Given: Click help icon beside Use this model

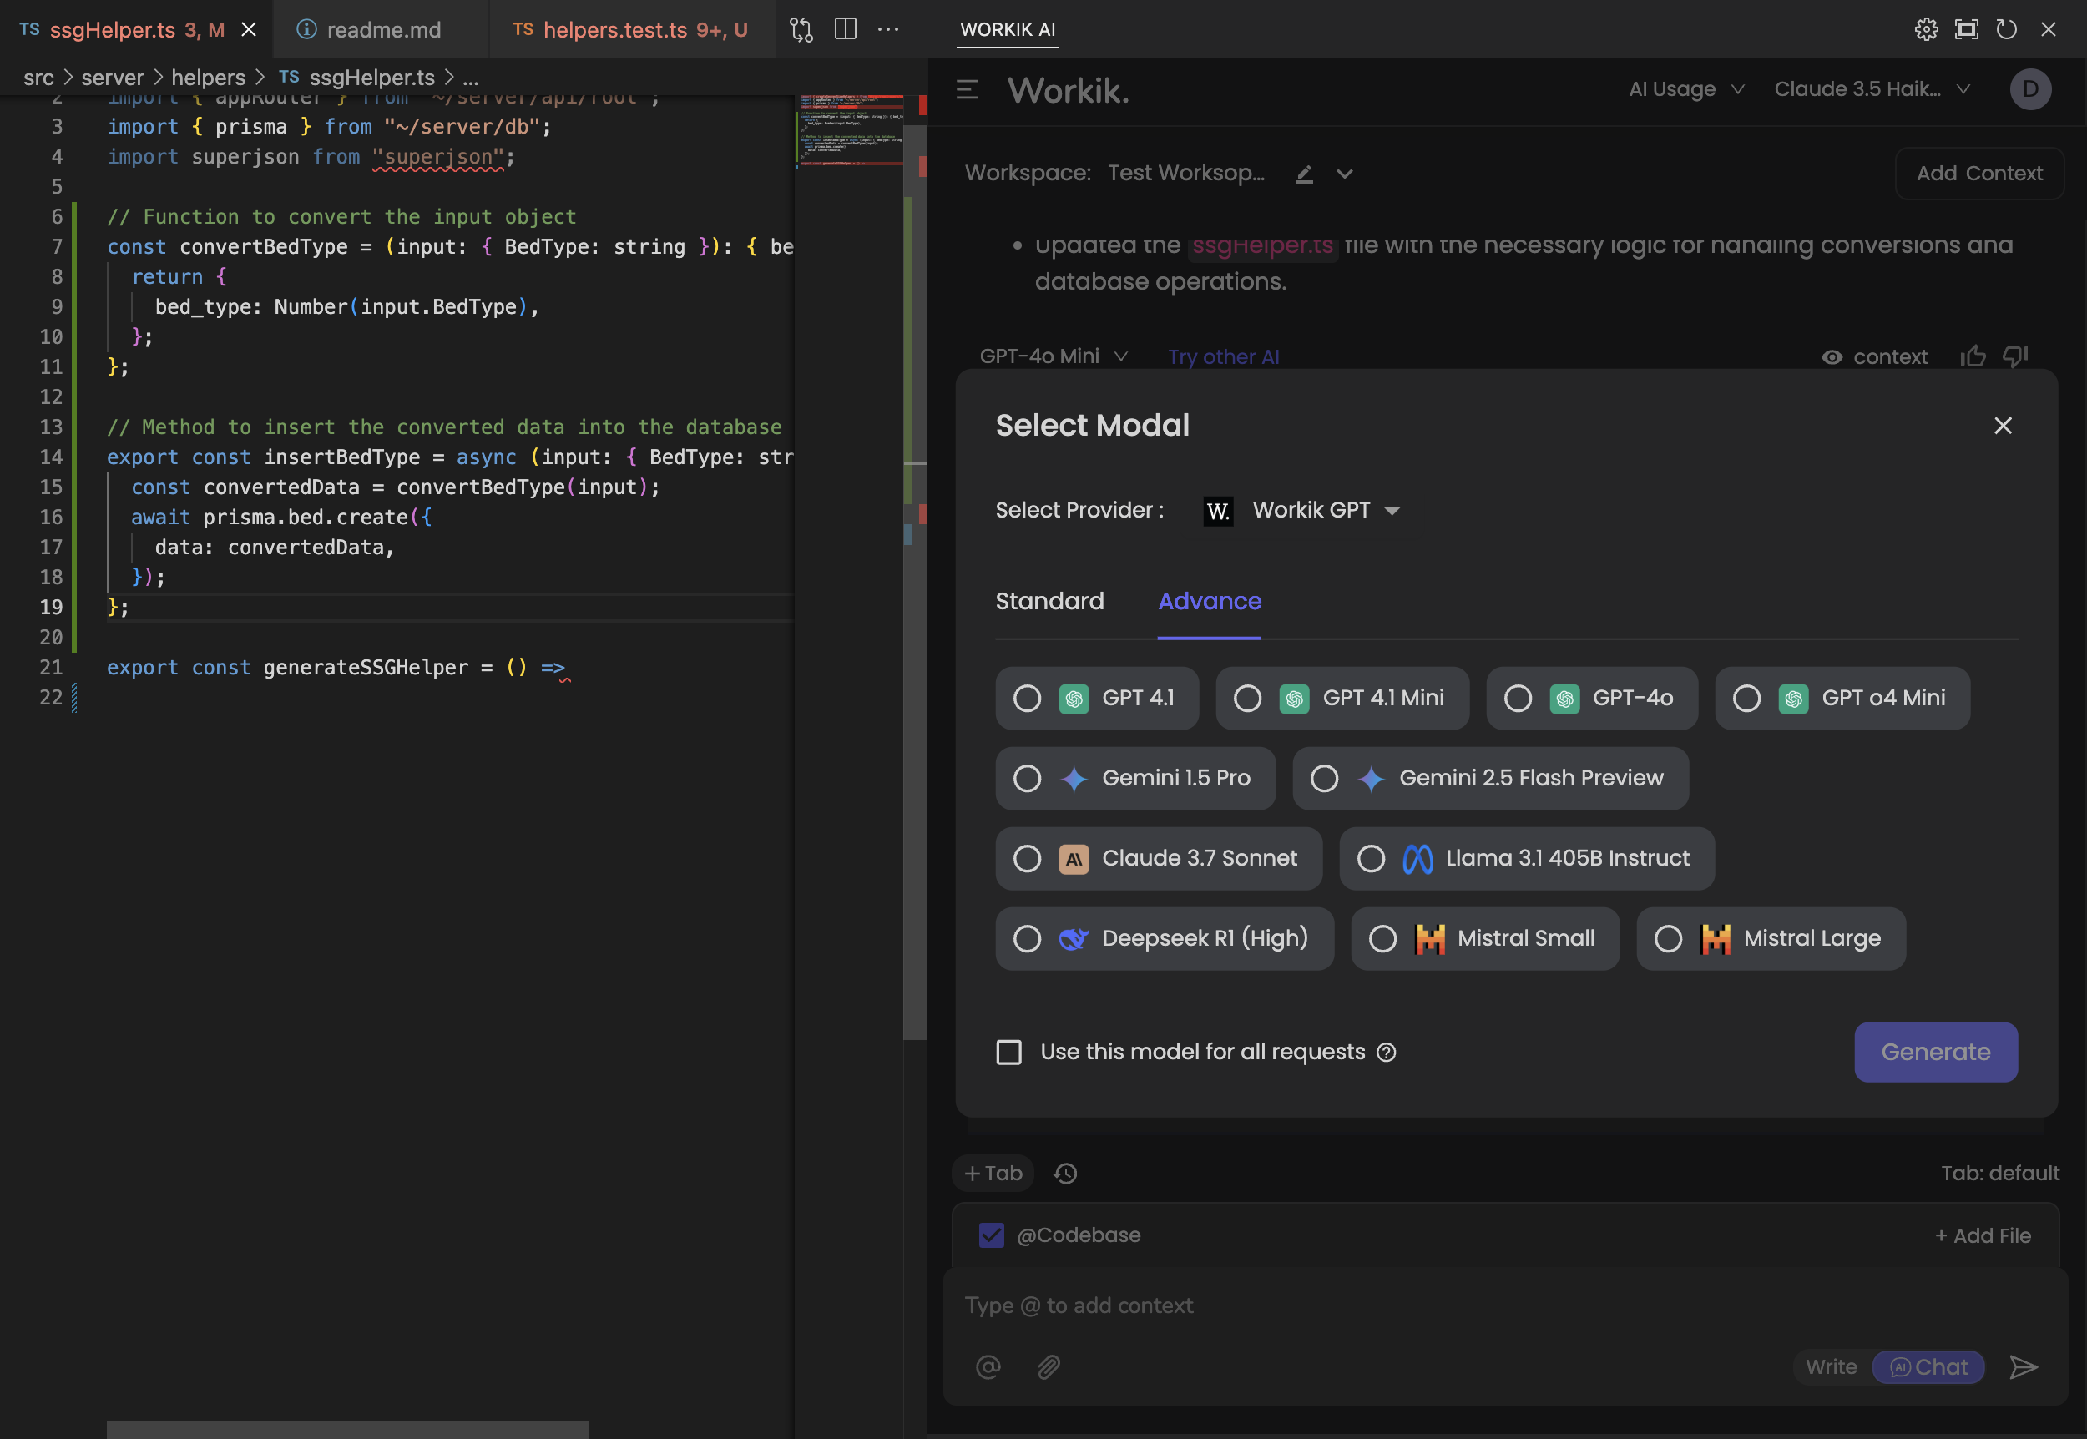Looking at the screenshot, I should [x=1386, y=1053].
